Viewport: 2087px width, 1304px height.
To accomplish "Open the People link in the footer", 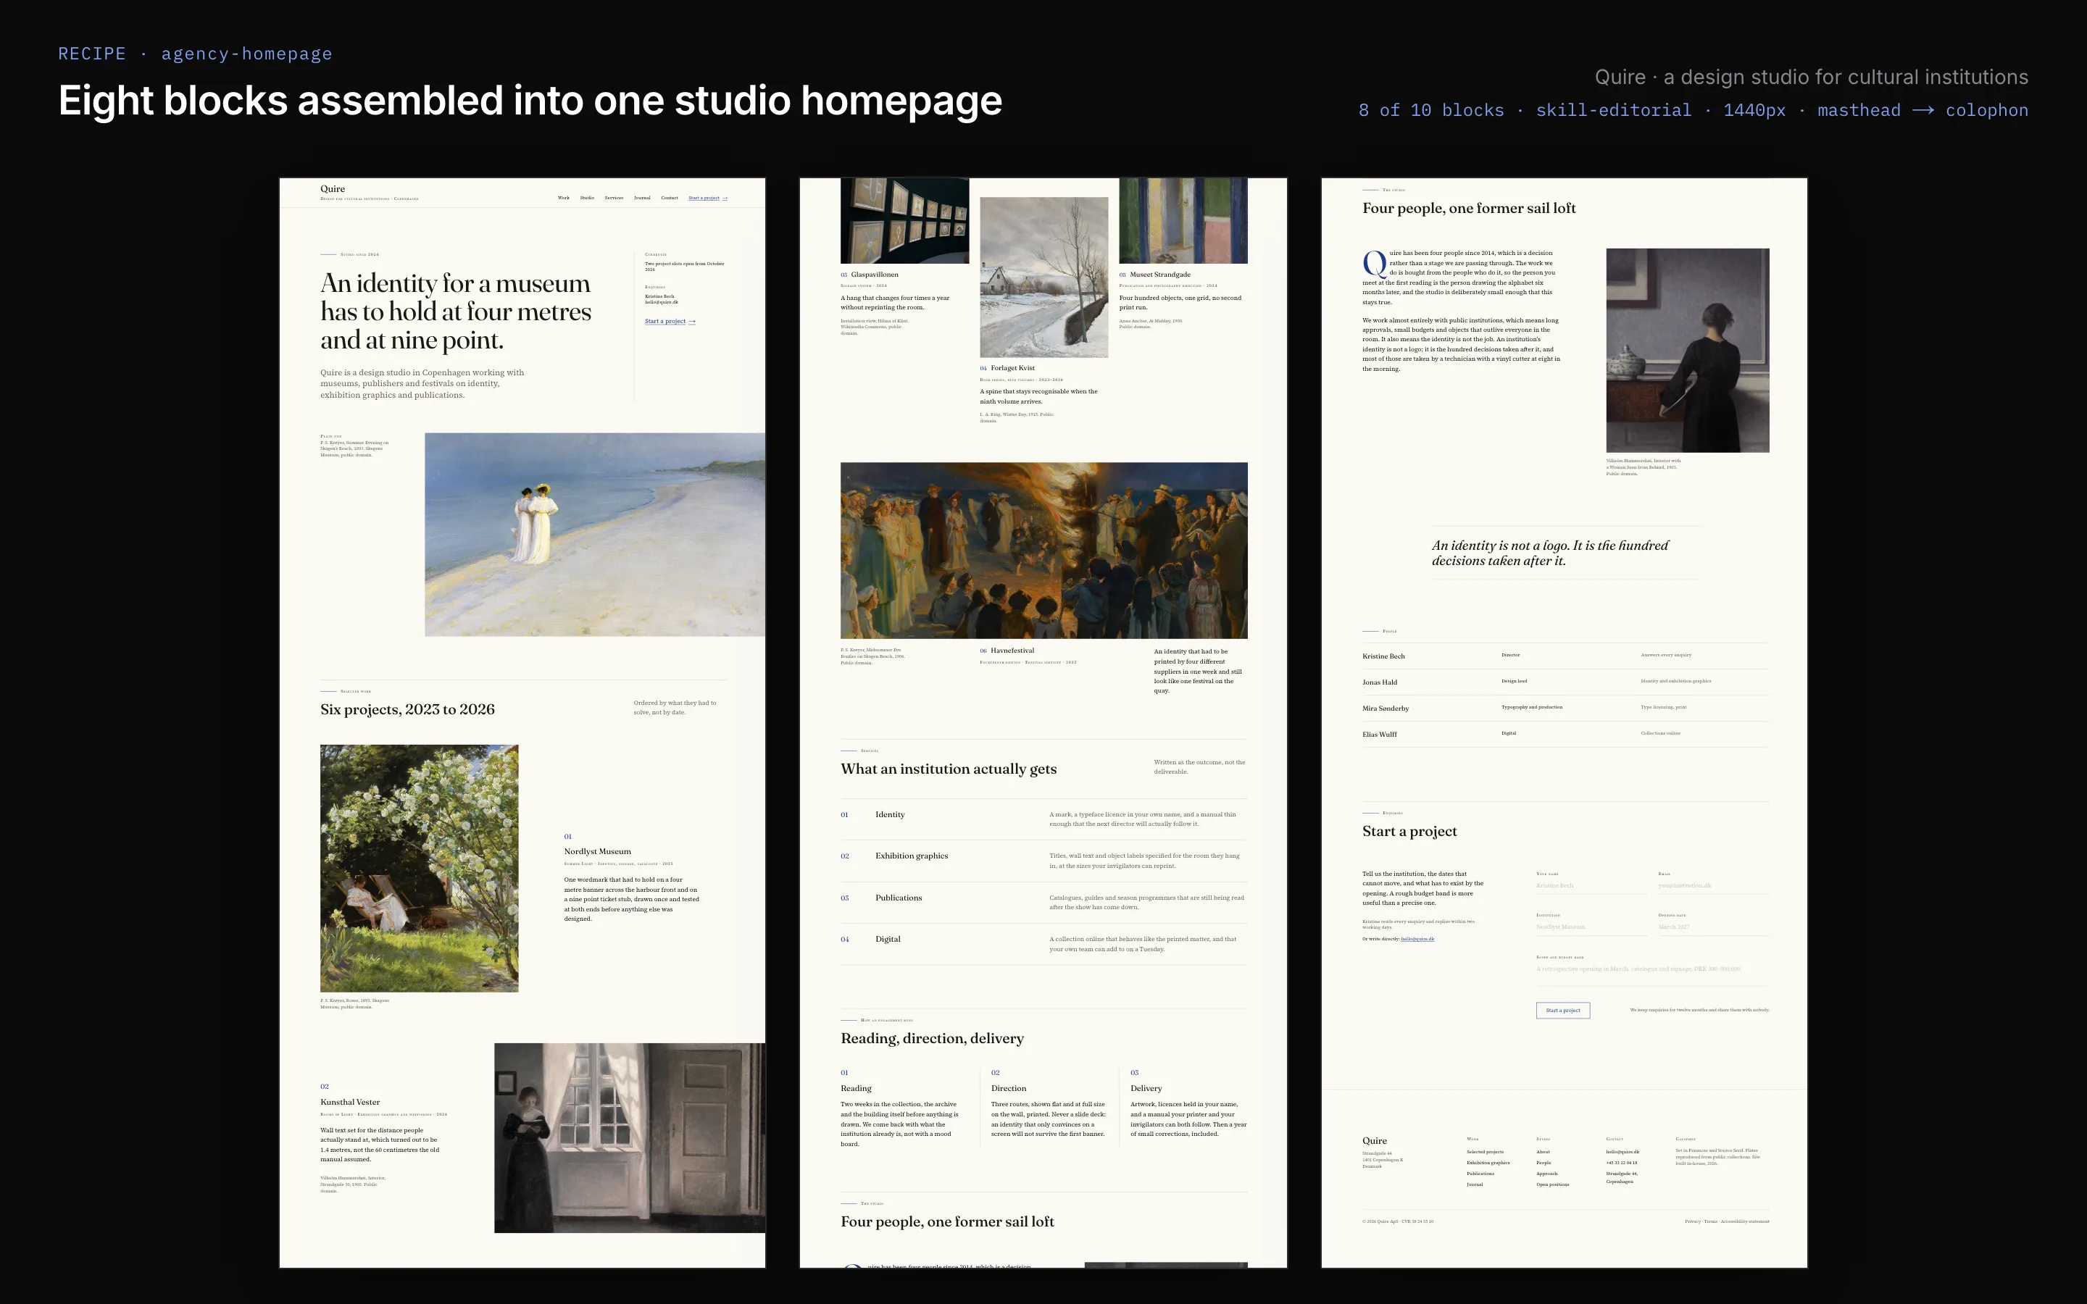I will pos(1544,1163).
